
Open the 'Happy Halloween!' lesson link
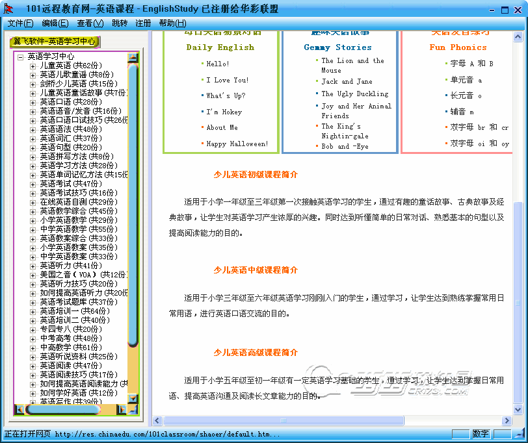pyautogui.click(x=237, y=144)
